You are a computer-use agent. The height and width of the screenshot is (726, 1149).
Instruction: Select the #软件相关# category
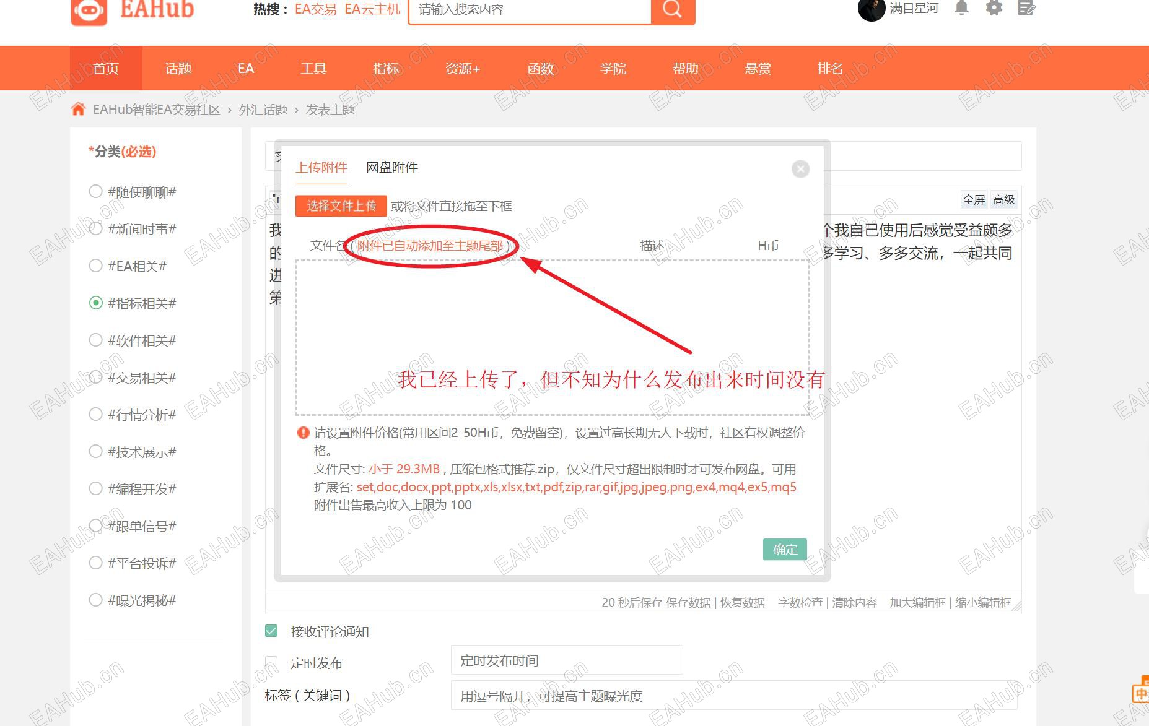95,340
